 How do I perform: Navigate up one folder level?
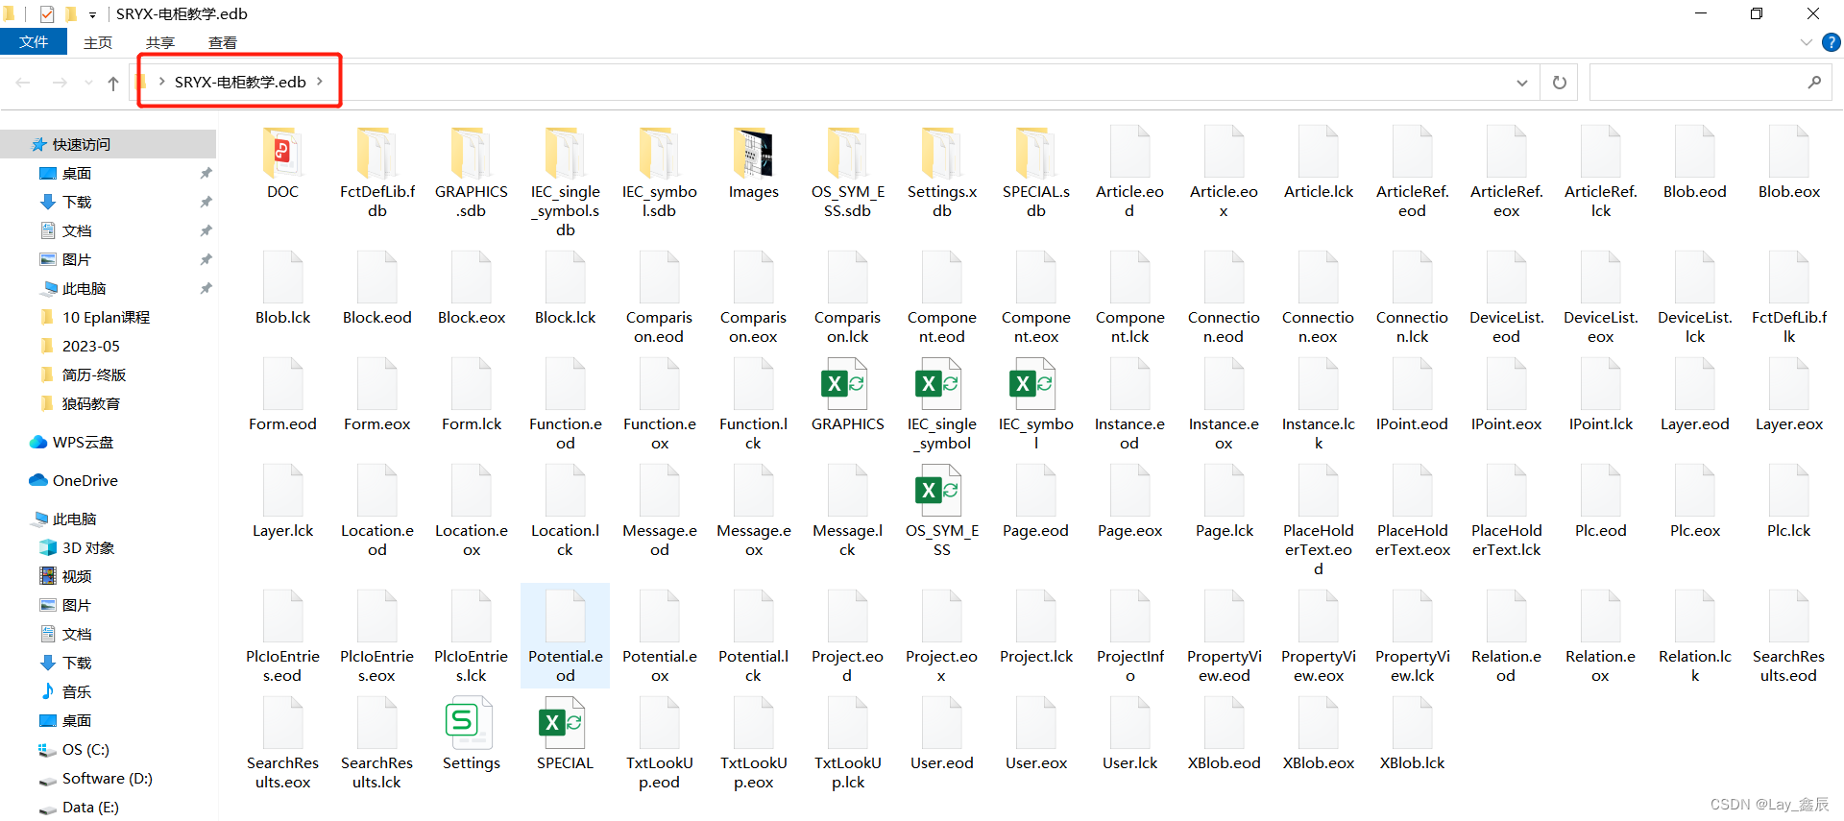point(113,84)
